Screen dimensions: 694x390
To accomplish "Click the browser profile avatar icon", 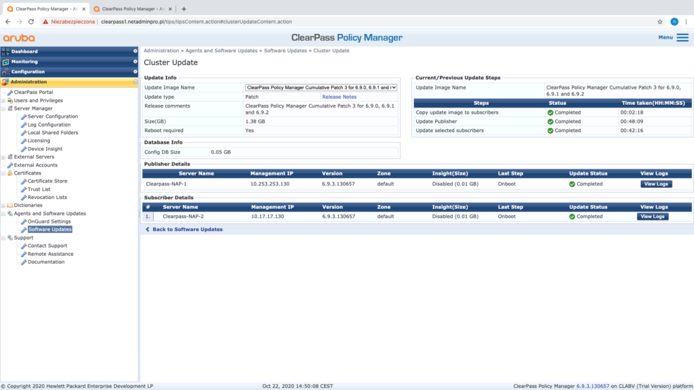I will (x=674, y=21).
